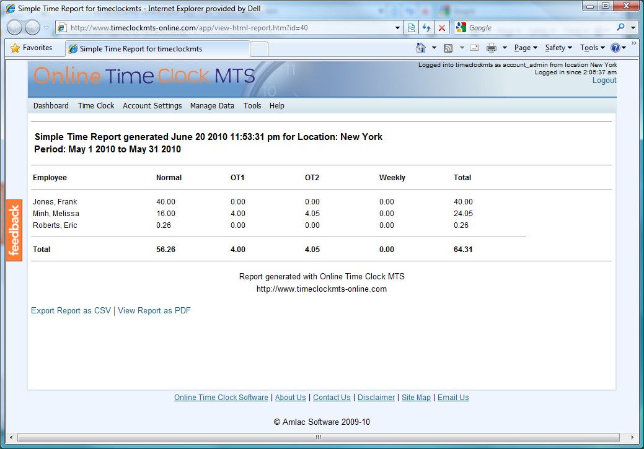Screen dimensions: 644x449
Task: Click the Home page icon
Action: [421, 48]
